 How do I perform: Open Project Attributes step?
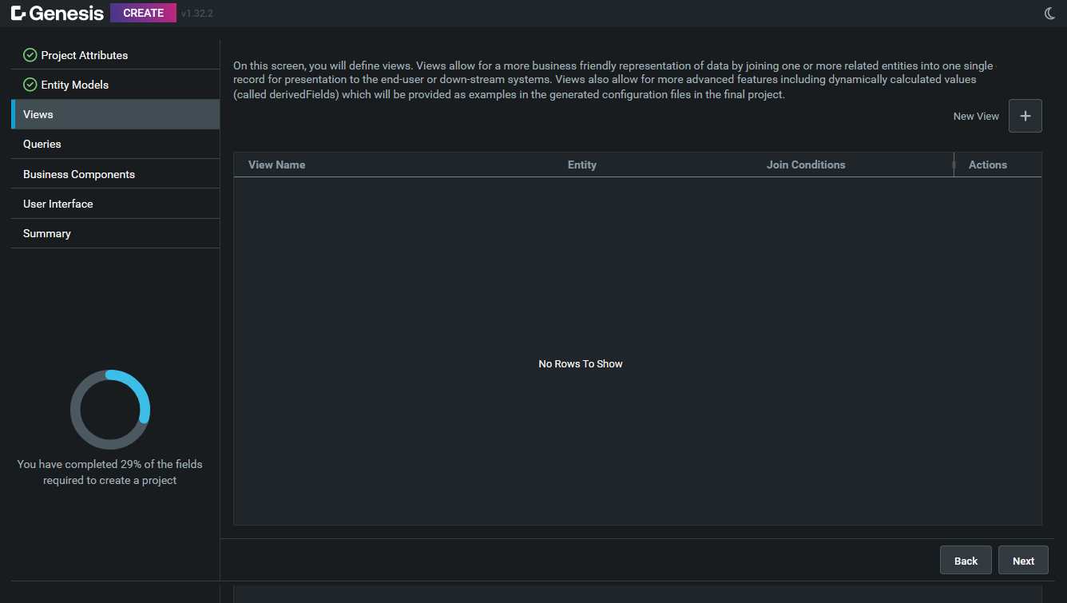115,55
